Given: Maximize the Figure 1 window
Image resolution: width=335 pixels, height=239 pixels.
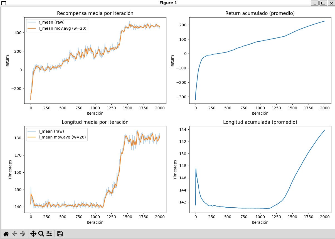Looking at the screenshot, I should click(323, 3).
